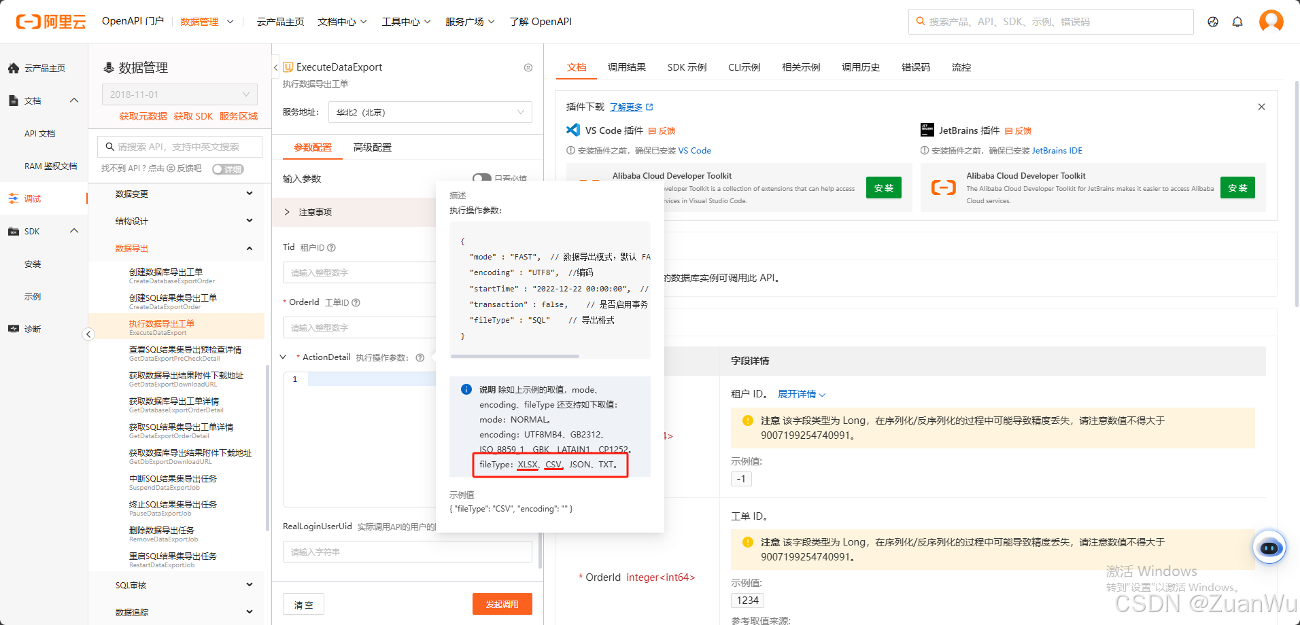The height and width of the screenshot is (625, 1300).
Task: Focus the RealLoginUserUid 请输入字符串 field
Action: click(x=407, y=552)
